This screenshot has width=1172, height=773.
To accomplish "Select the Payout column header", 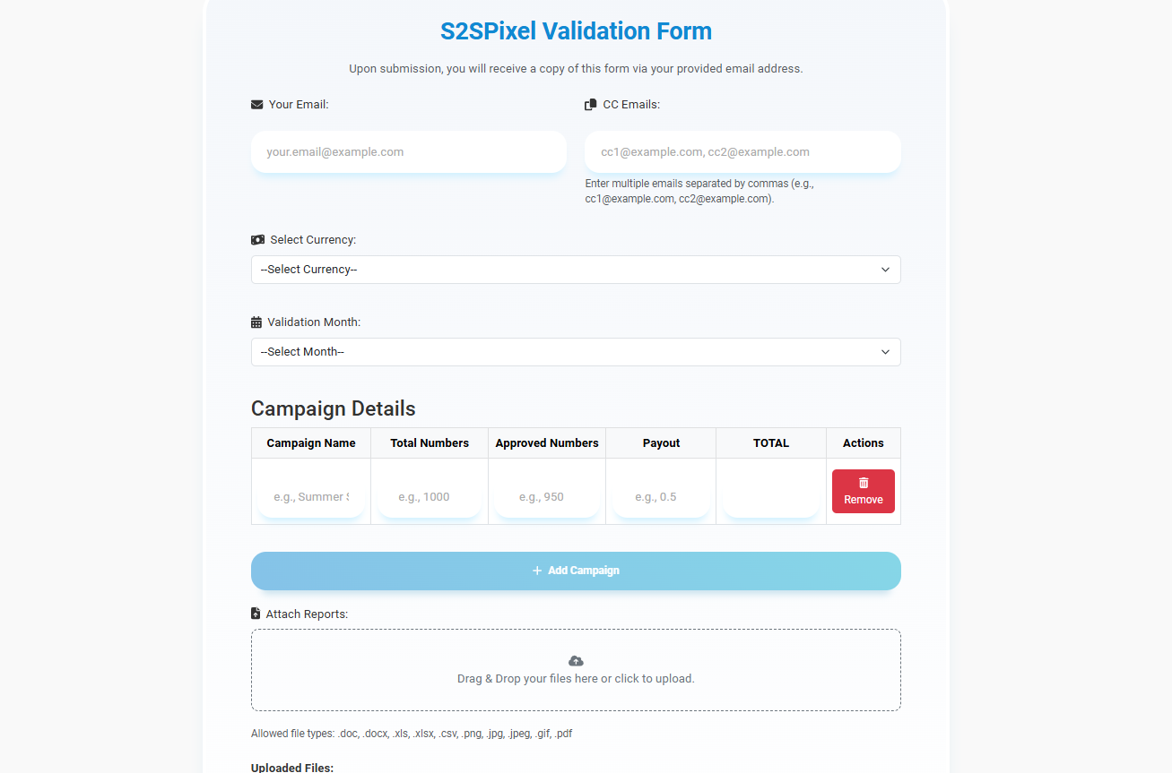I will click(661, 442).
